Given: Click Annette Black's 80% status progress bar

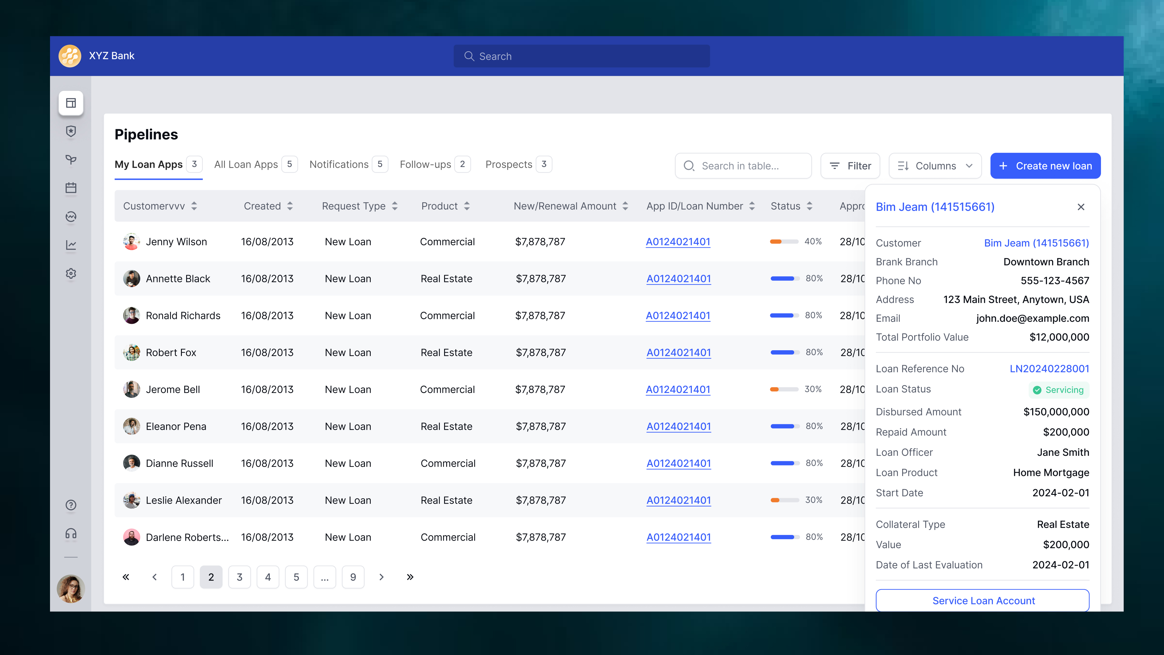Looking at the screenshot, I should pyautogui.click(x=785, y=278).
